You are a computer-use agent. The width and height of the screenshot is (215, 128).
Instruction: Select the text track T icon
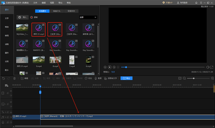[x=3, y=112]
